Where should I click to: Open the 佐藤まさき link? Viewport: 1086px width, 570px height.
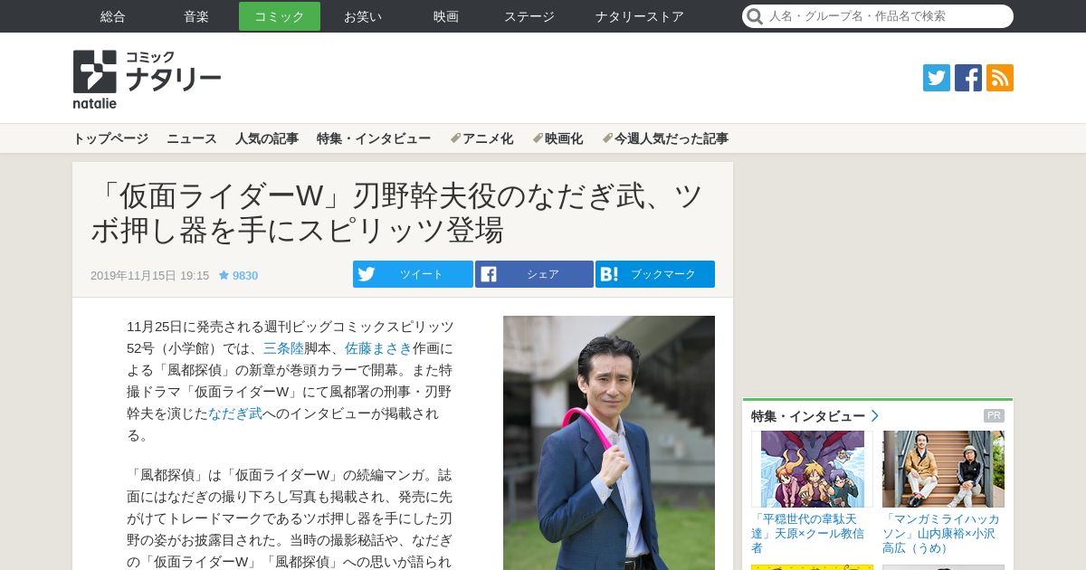(378, 348)
